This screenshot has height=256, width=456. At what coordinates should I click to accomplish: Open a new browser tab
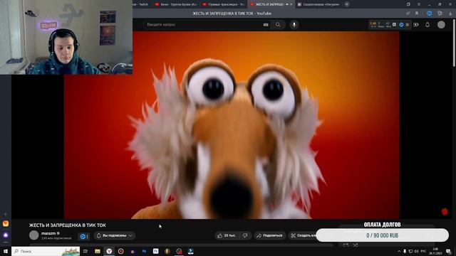pos(347,4)
